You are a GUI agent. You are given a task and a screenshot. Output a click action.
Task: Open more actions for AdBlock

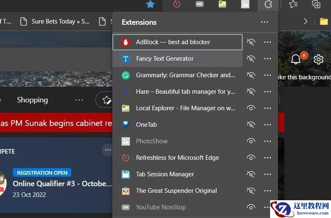click(x=268, y=42)
